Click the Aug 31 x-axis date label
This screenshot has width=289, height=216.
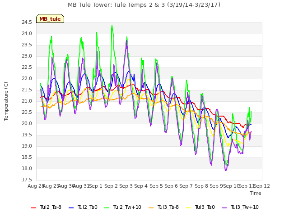pyautogui.click(x=81, y=186)
